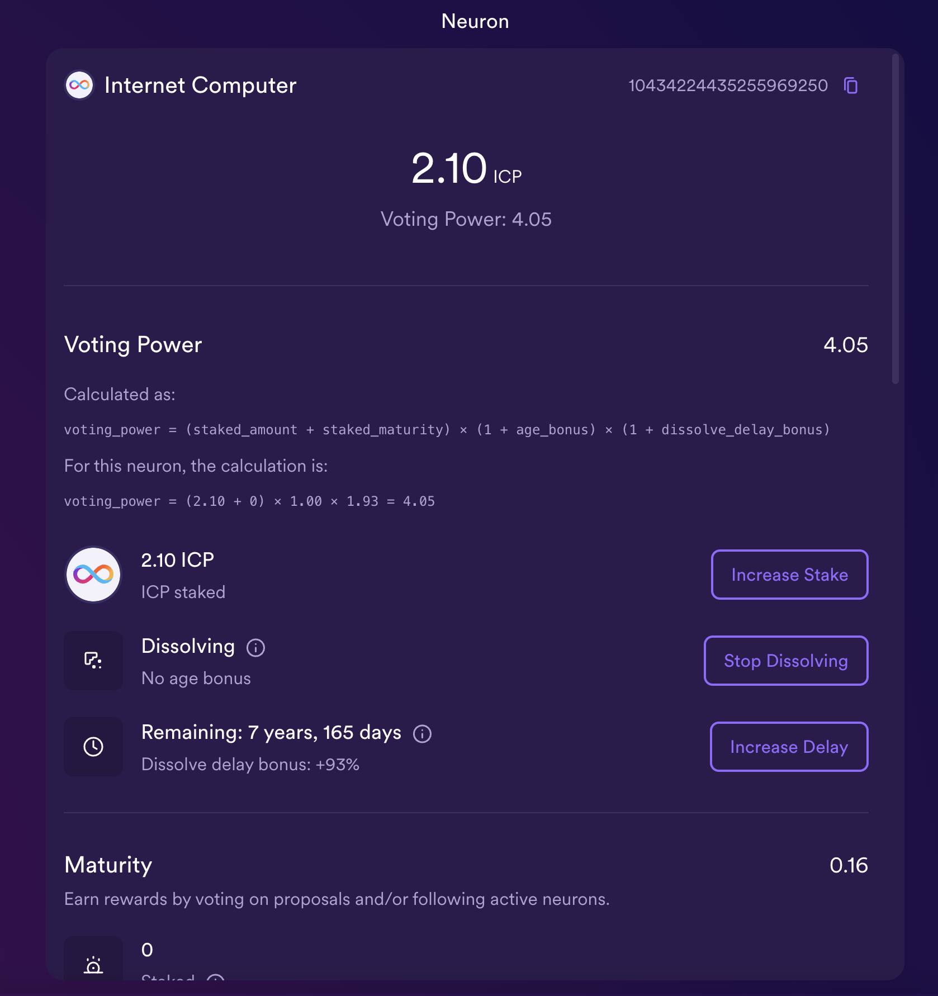Viewport: 938px width, 996px height.
Task: Click the clock icon beside Remaining
Action: click(93, 746)
